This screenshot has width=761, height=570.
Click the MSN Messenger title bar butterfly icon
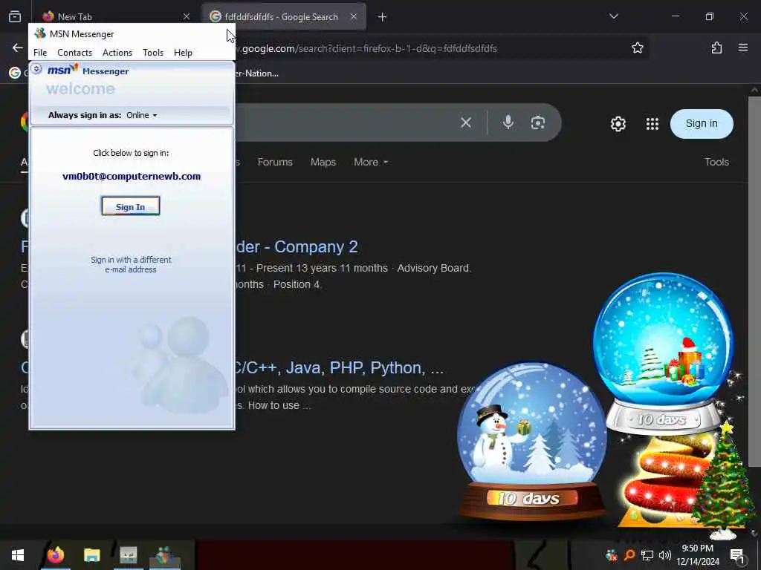tap(40, 33)
